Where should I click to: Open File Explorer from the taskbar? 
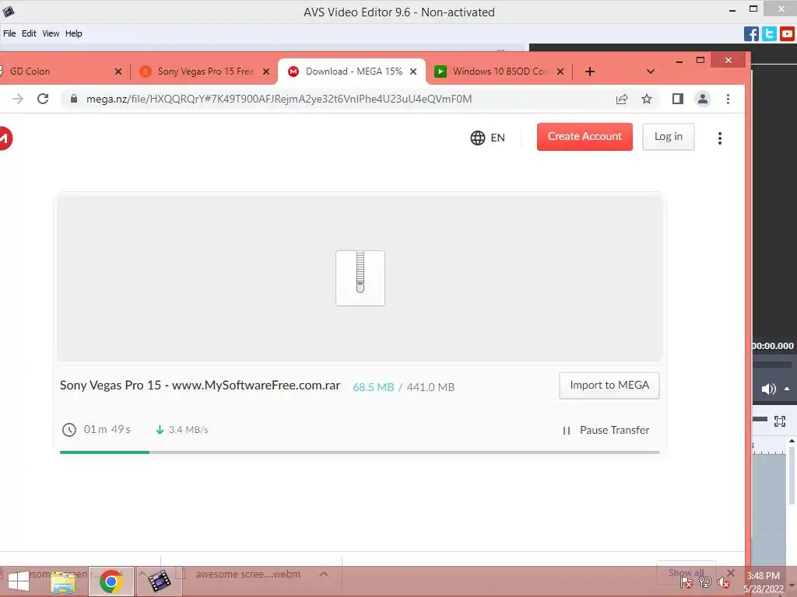point(63,581)
